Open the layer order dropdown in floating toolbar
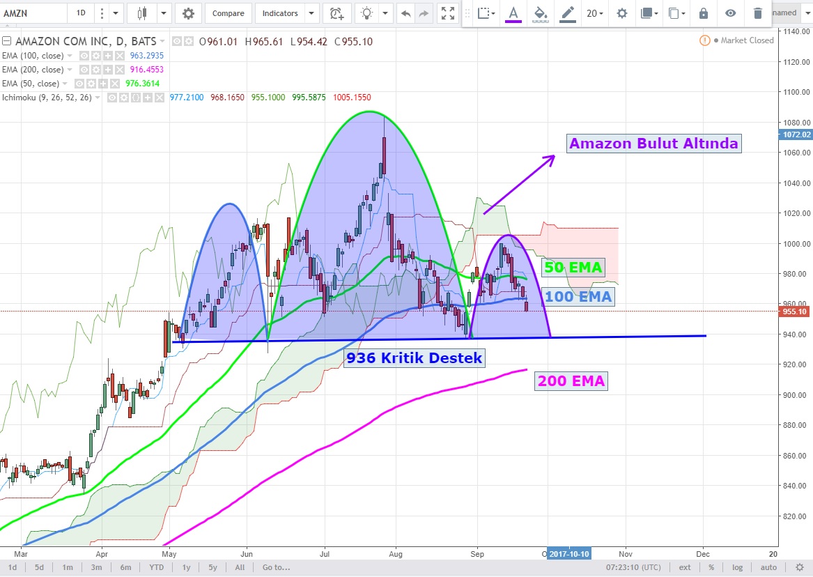 click(x=649, y=13)
